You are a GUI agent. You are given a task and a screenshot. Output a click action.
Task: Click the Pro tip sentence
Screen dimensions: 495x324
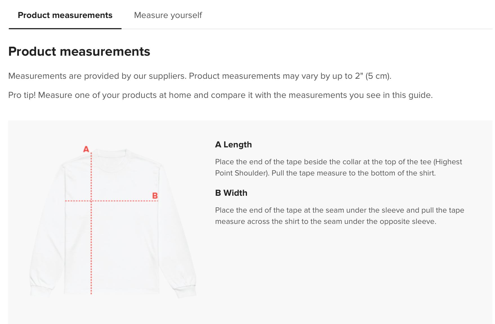220,95
